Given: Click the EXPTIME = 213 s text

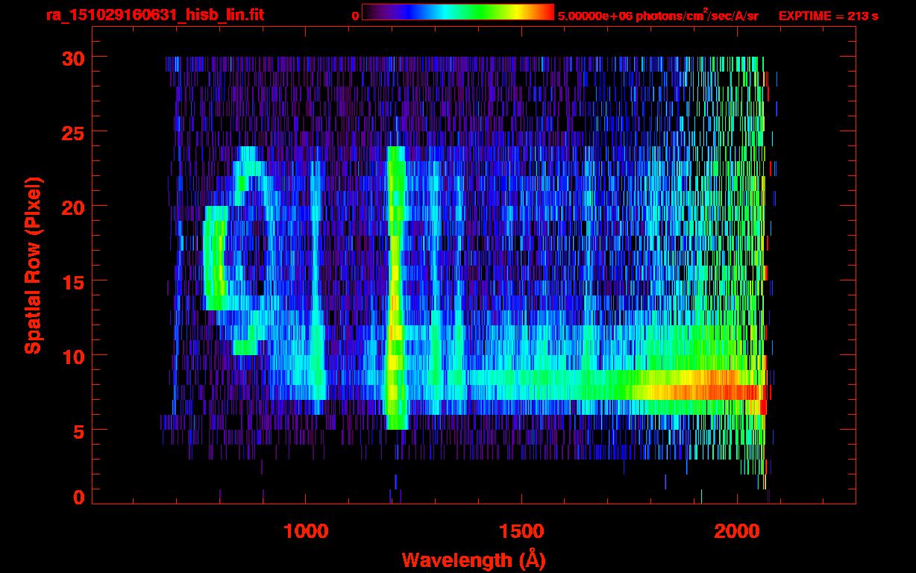Looking at the screenshot, I should 828,16.
